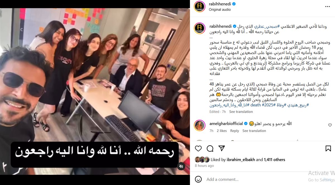Save the post with bookmark icon
The height and width of the screenshot is (185, 335).
click(328, 149)
